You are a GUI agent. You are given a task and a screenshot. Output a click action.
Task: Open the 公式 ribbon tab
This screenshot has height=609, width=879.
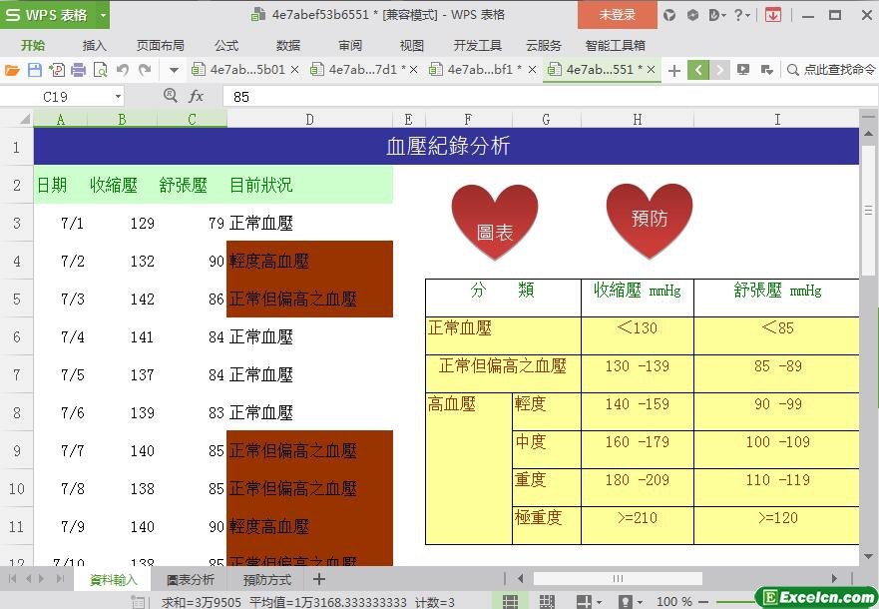click(225, 45)
